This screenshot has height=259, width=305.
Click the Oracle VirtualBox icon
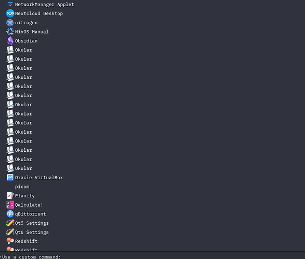[x=10, y=177]
